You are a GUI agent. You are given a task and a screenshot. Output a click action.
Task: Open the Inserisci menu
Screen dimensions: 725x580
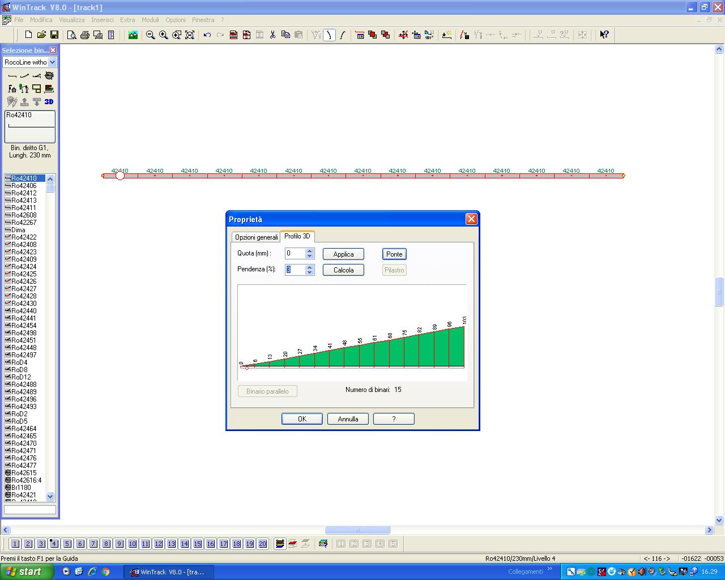pos(103,20)
